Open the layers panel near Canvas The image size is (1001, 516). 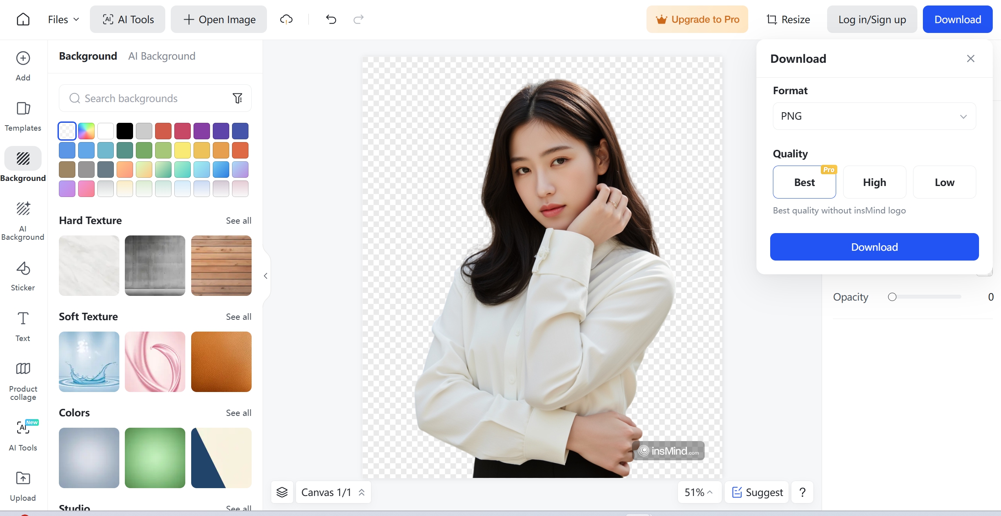[282, 492]
